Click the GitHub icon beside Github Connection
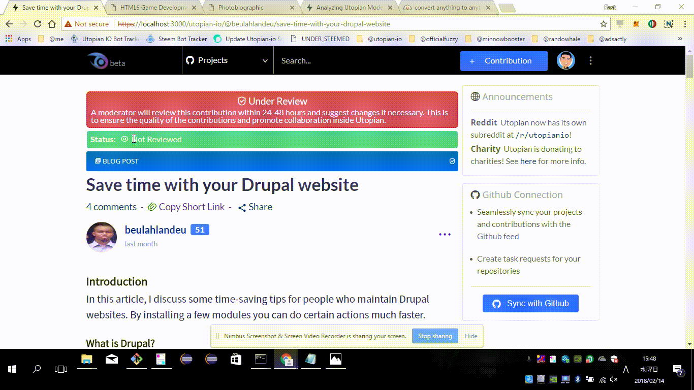The width and height of the screenshot is (694, 390). tap(475, 194)
